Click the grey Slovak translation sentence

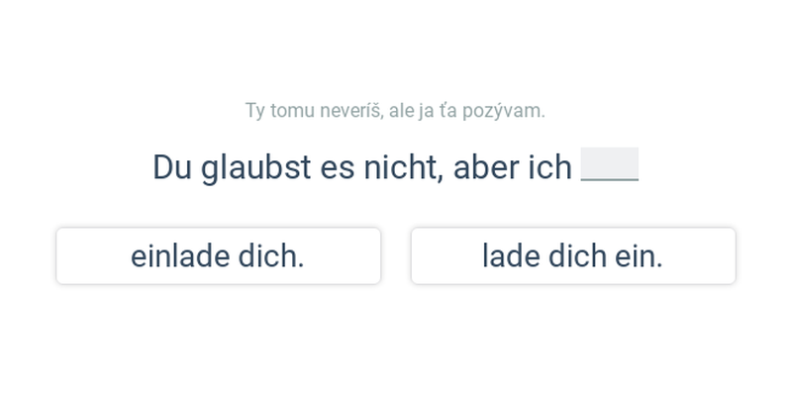(x=395, y=111)
